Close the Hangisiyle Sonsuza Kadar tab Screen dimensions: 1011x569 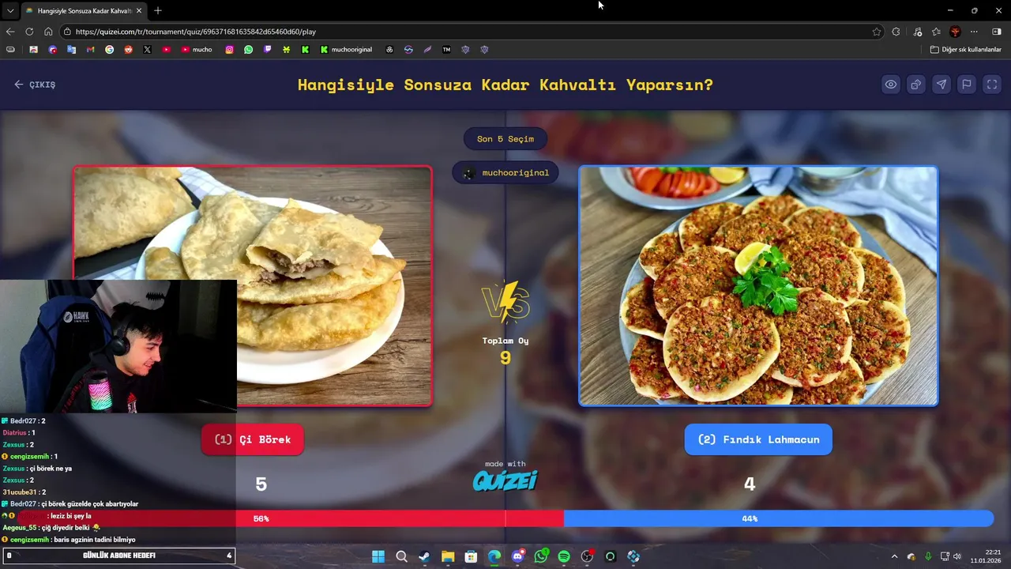click(x=141, y=10)
